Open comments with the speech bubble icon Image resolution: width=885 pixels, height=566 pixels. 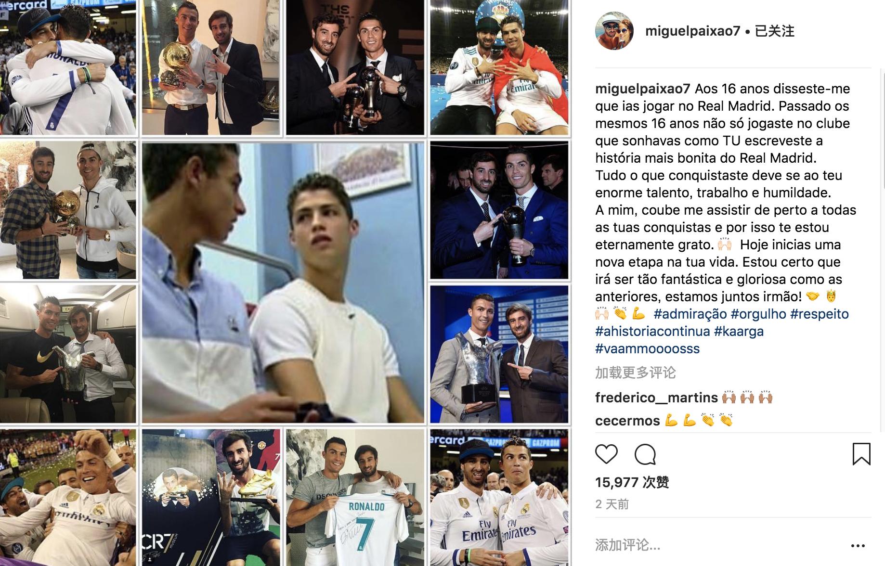point(645,454)
